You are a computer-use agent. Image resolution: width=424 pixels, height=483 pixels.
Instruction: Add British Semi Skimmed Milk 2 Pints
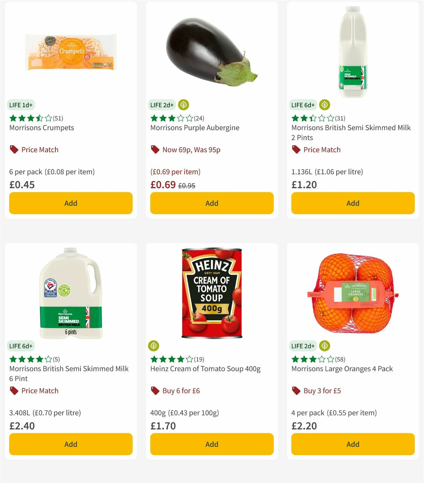tap(353, 203)
